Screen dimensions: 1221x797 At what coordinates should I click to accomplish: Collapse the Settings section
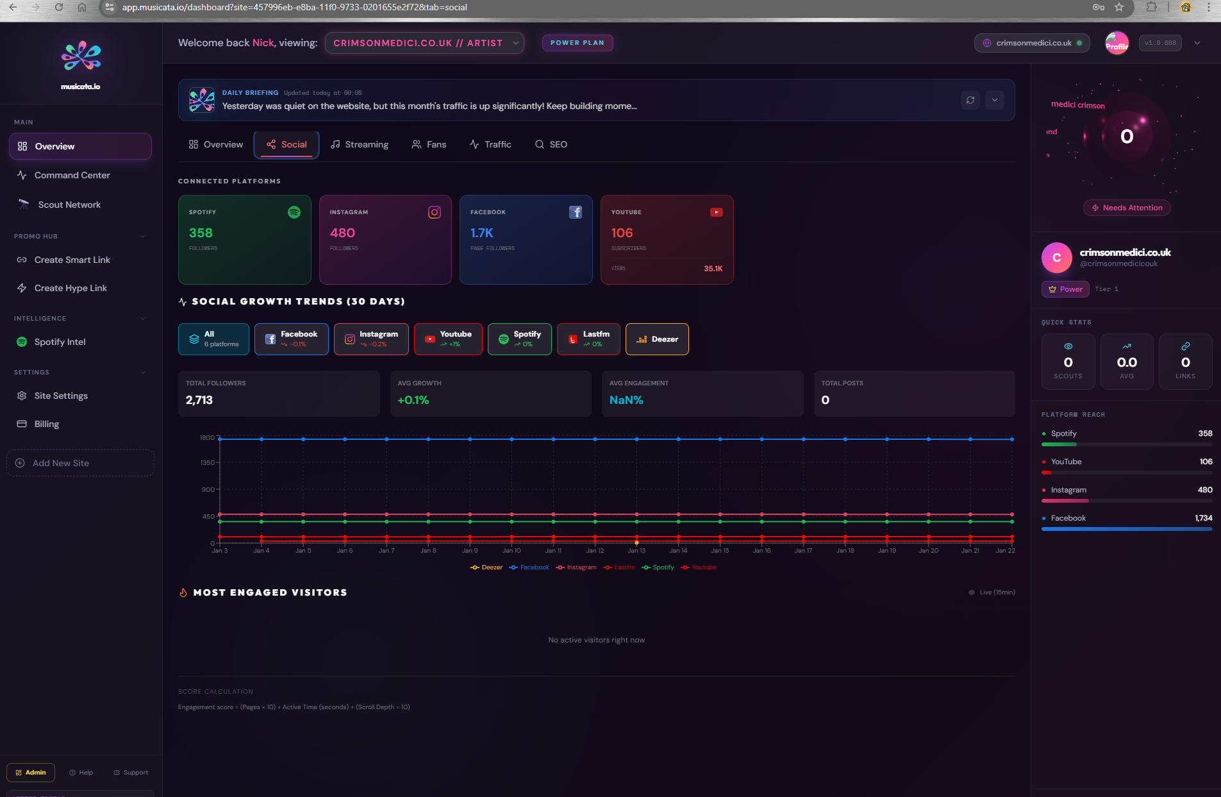[143, 373]
